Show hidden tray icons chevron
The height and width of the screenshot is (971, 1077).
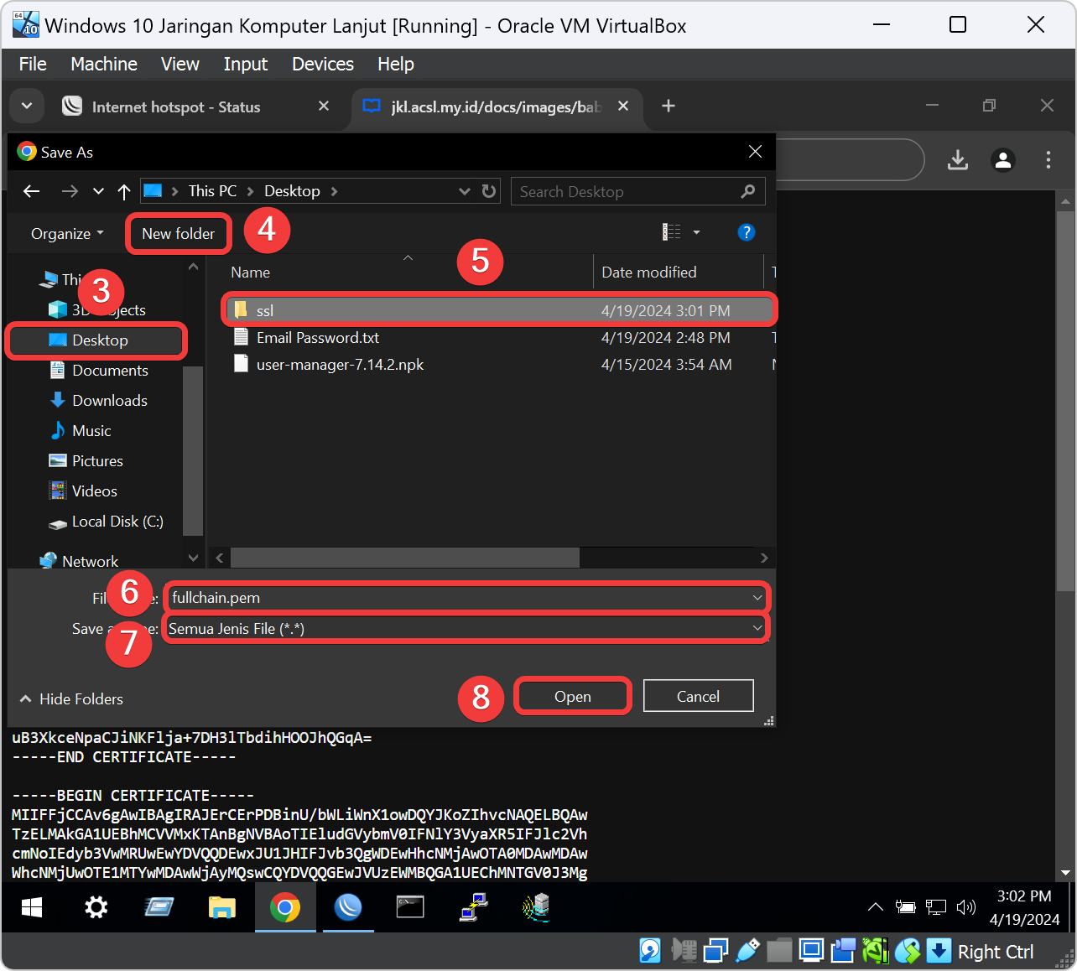coord(875,907)
